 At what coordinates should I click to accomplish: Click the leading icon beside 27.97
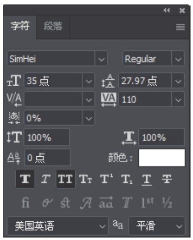108,81
